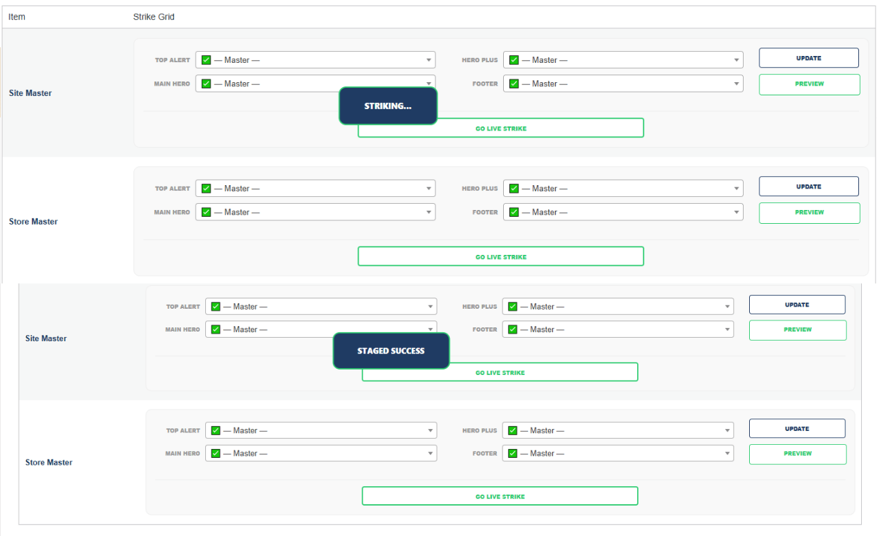This screenshot has width=877, height=536.
Task: Click green check in bottommost Hero Plus dropdown
Action: pyautogui.click(x=512, y=430)
